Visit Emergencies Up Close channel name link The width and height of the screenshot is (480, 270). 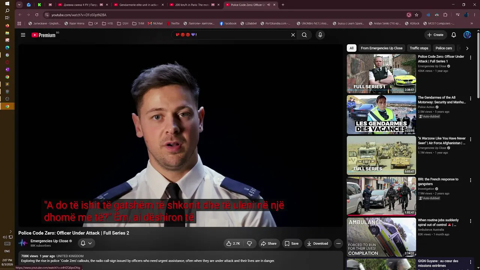coord(49,241)
